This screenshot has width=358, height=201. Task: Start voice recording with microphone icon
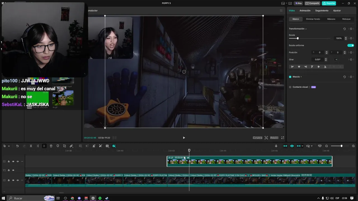click(x=276, y=146)
